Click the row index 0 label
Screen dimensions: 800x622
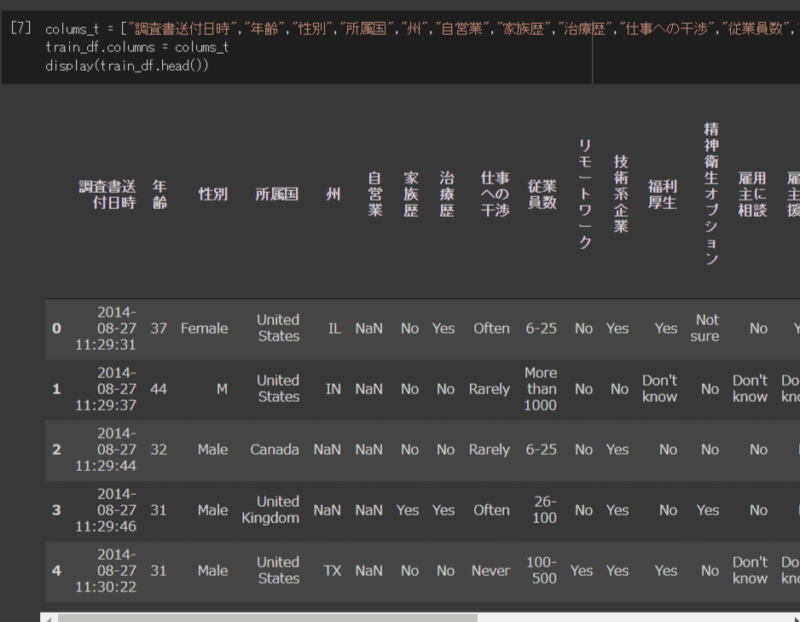pos(56,328)
